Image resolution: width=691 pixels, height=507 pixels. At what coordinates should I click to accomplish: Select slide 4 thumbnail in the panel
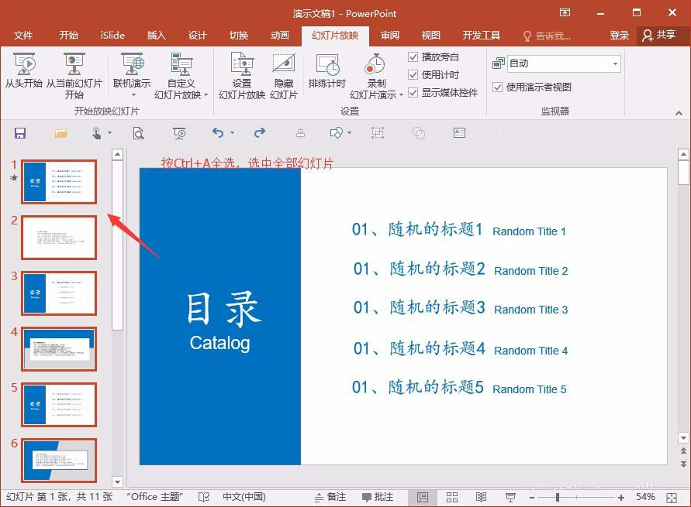58,348
